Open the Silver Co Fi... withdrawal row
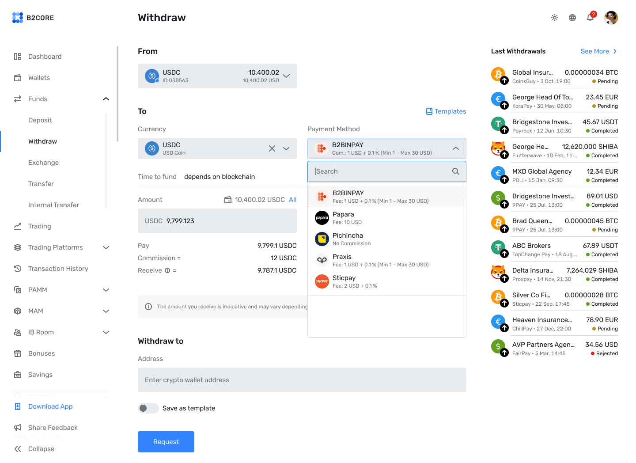Screen dimensions: 636x463 coord(555,299)
